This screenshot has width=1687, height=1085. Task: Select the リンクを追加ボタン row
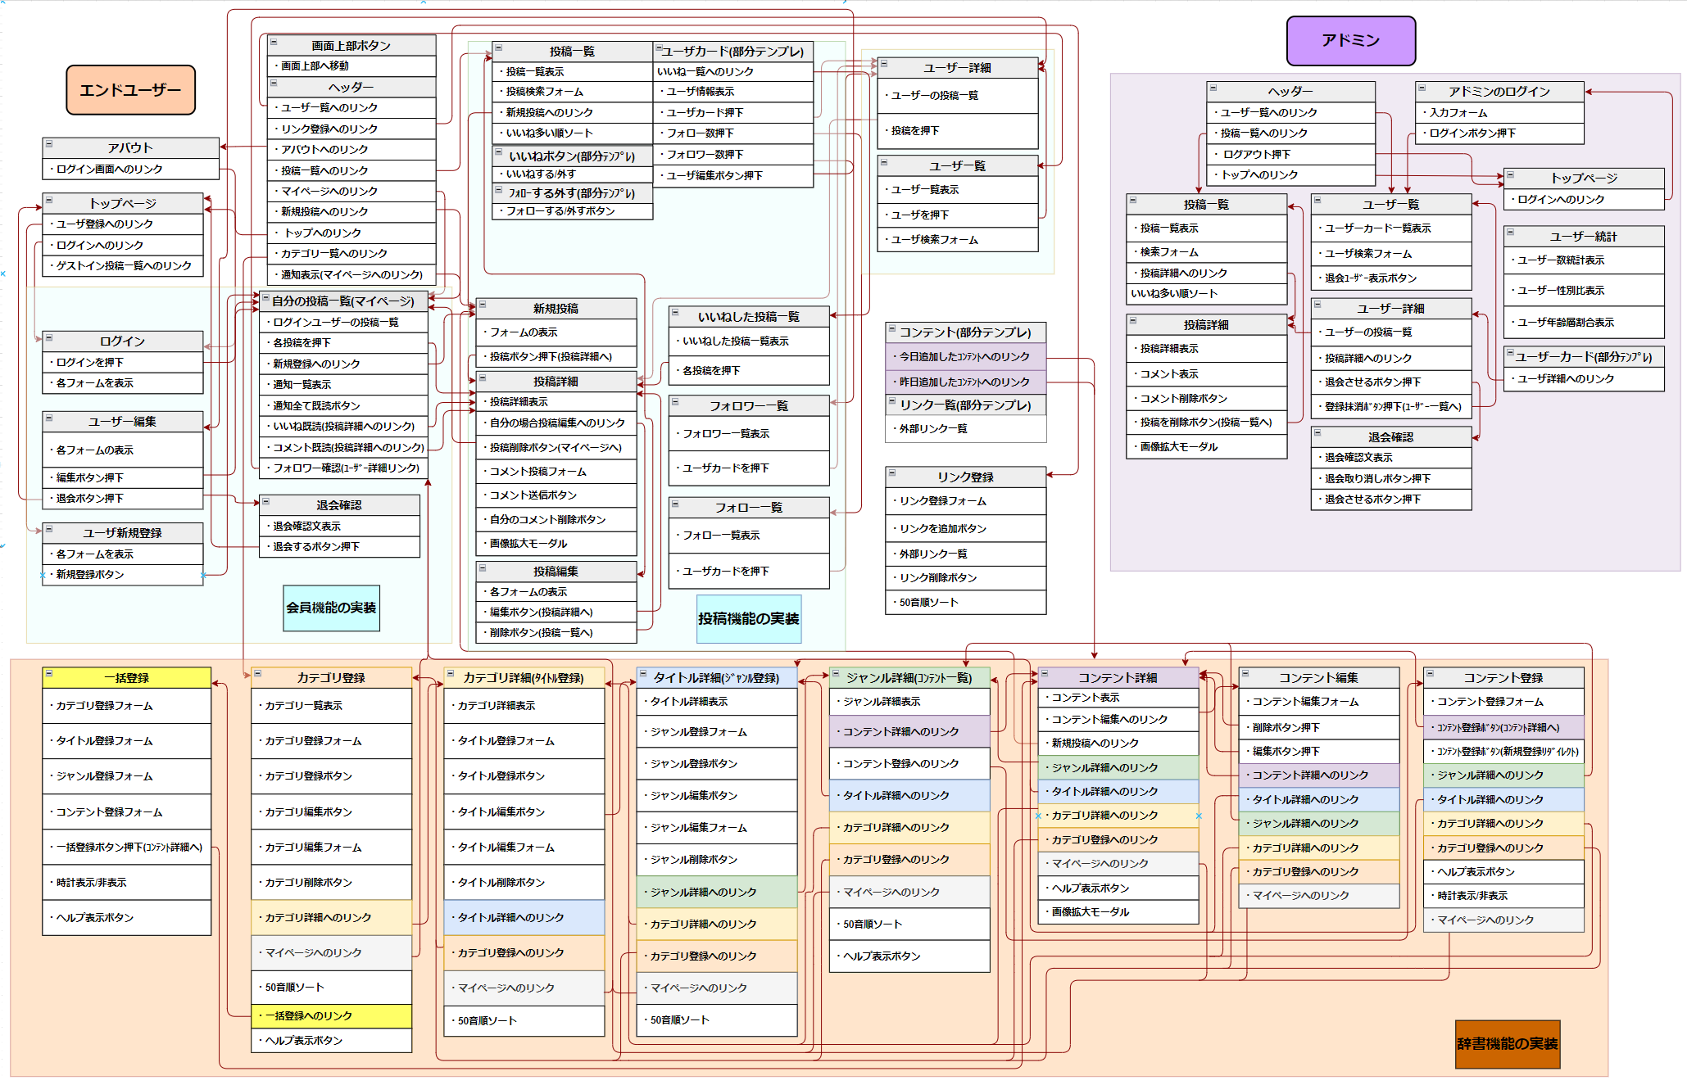pyautogui.click(x=965, y=529)
